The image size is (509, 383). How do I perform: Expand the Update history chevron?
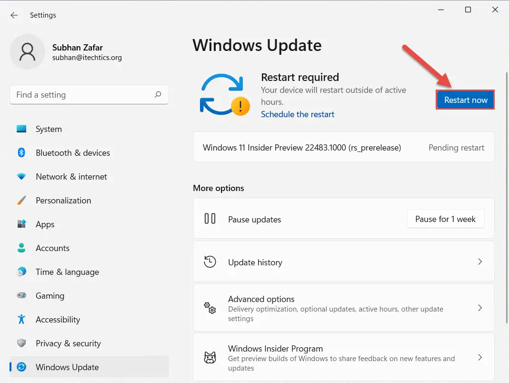[480, 262]
